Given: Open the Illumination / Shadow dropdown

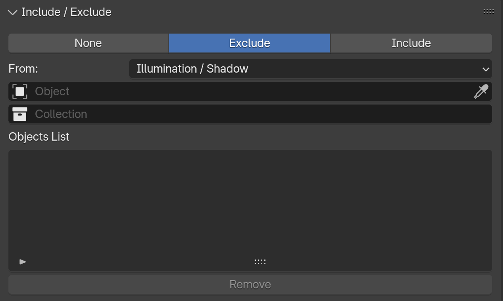Looking at the screenshot, I should (311, 69).
